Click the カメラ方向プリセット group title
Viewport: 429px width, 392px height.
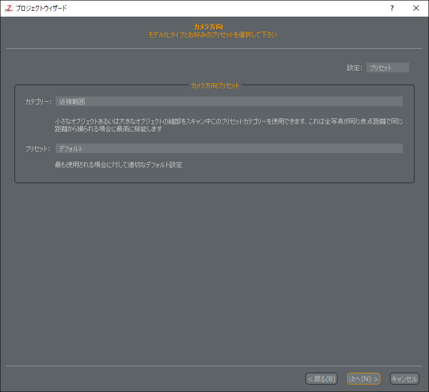click(x=215, y=86)
